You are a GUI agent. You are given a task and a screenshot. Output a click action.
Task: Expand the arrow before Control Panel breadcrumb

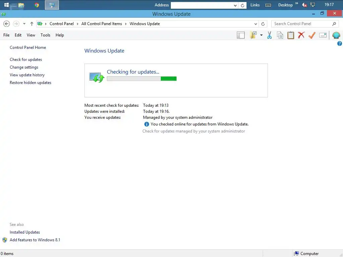pos(46,24)
